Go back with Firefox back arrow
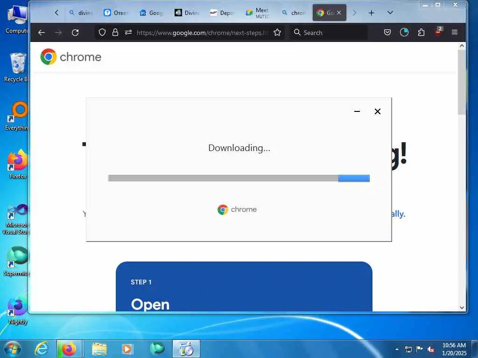Screen dimensions: 478x358 (42, 32)
